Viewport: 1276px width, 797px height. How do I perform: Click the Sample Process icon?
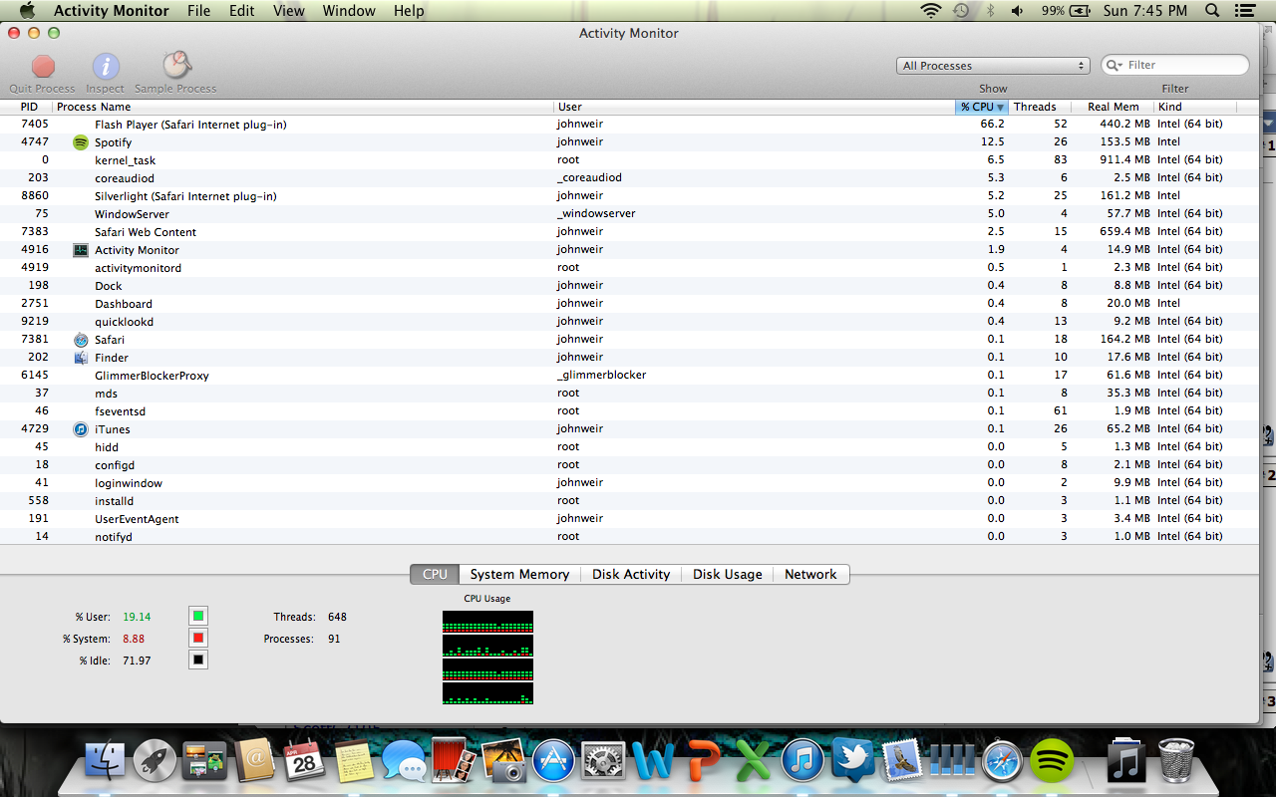pos(176,66)
